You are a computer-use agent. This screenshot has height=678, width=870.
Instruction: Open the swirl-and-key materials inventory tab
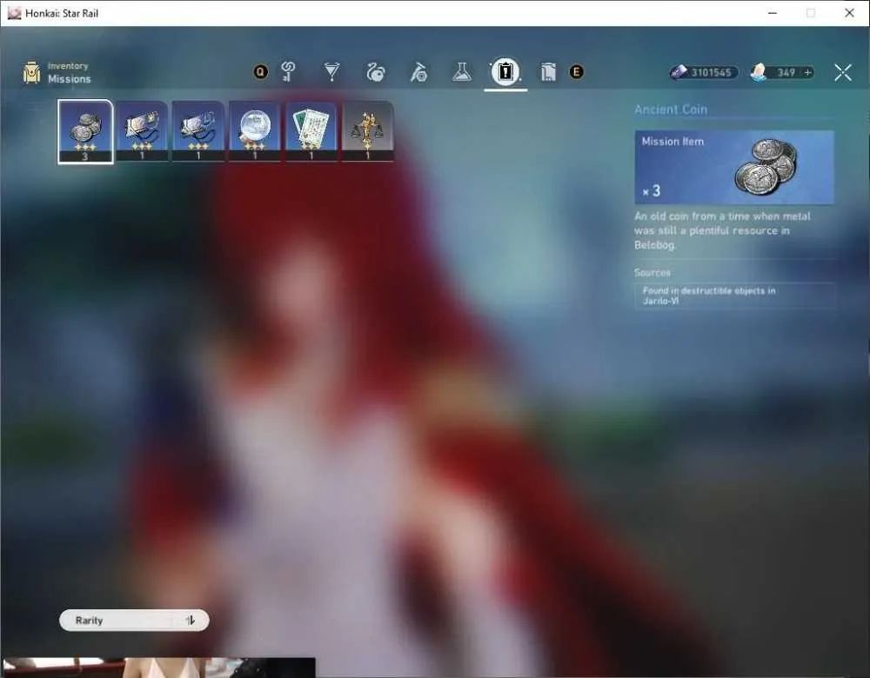pos(288,71)
